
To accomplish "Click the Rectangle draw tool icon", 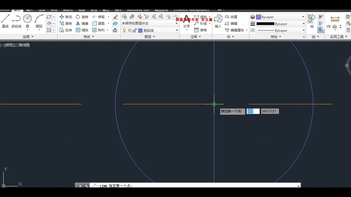I will click(x=49, y=17).
